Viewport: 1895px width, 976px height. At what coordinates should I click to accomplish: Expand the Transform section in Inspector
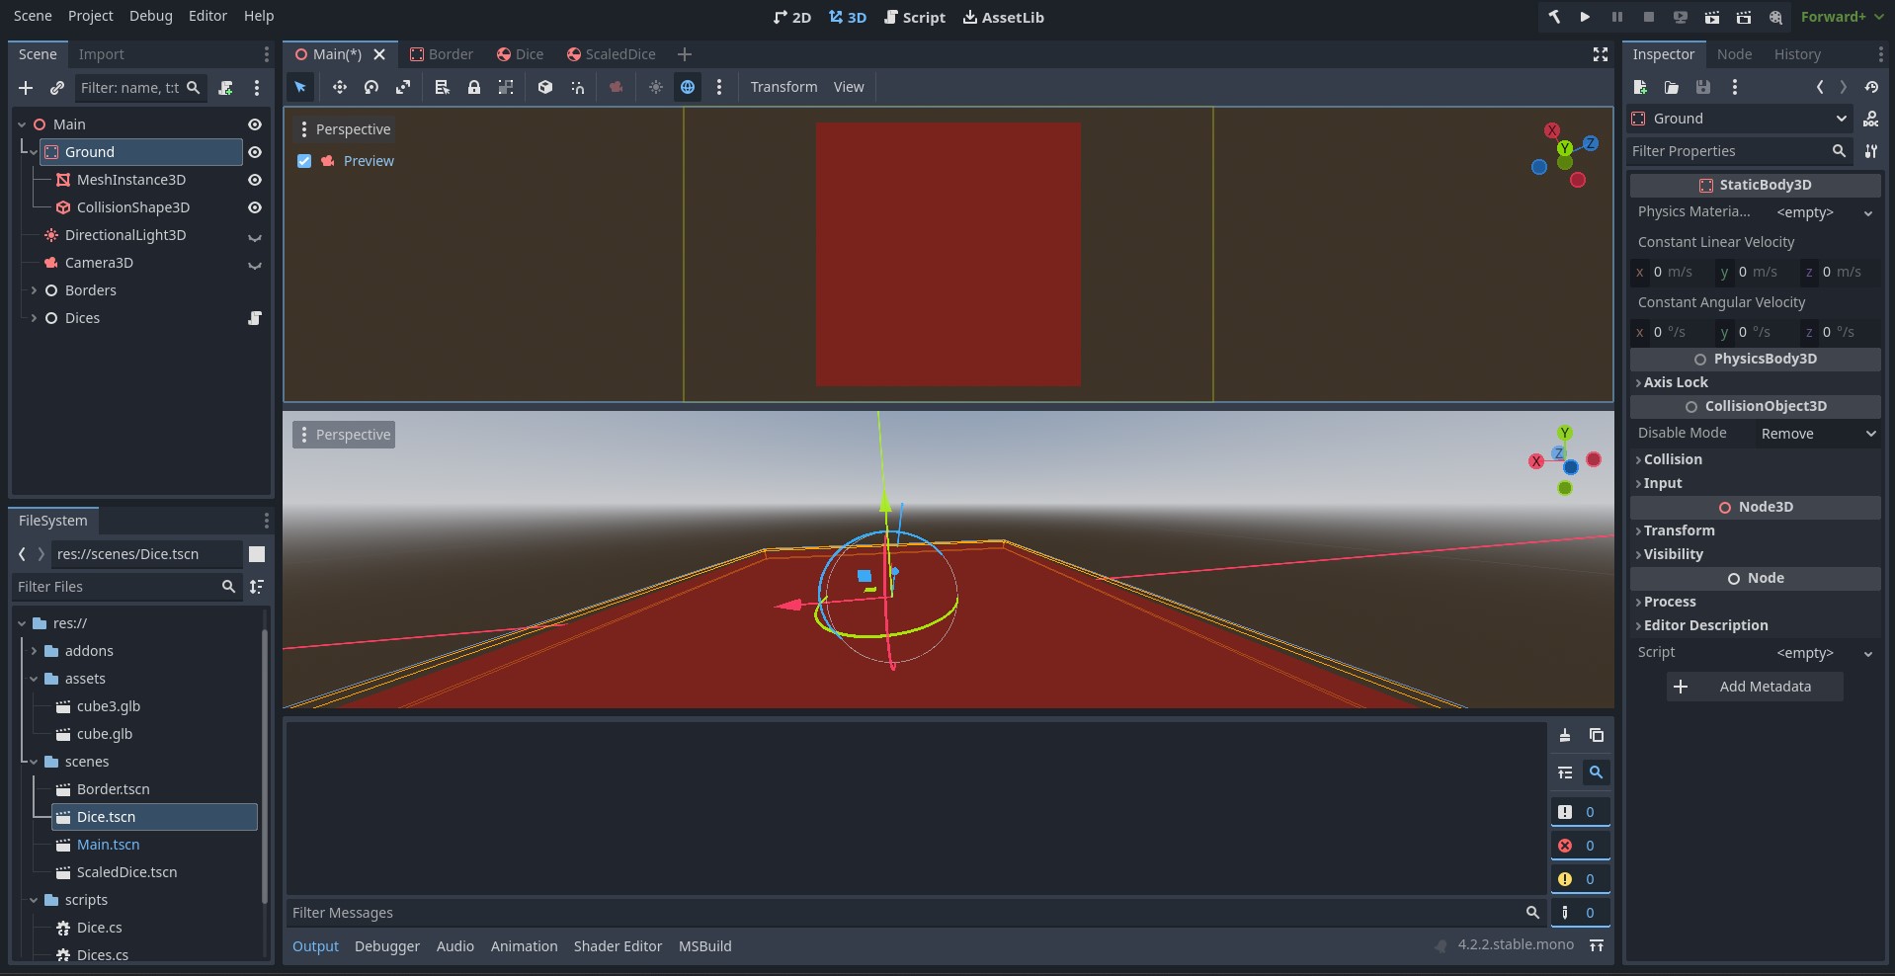(x=1679, y=530)
